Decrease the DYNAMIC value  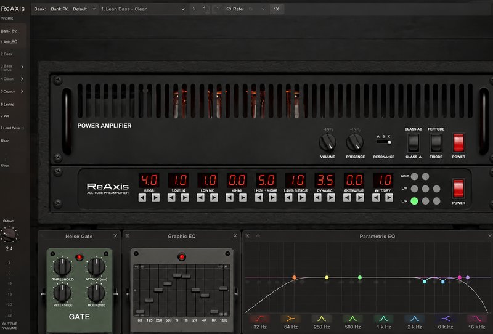point(317,198)
